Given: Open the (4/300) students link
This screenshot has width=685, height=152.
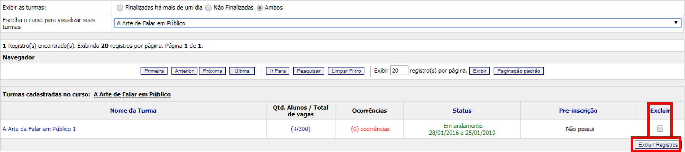Looking at the screenshot, I should point(301,129).
